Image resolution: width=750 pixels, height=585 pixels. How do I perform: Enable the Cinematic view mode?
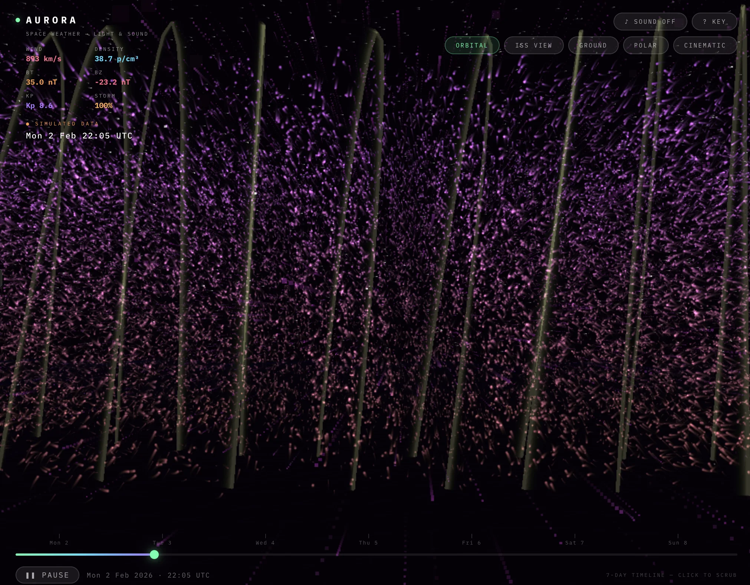pyautogui.click(x=704, y=45)
